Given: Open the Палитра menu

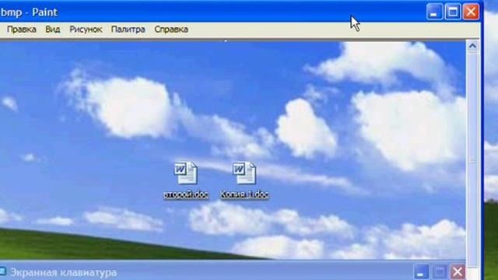Looking at the screenshot, I should [x=128, y=30].
